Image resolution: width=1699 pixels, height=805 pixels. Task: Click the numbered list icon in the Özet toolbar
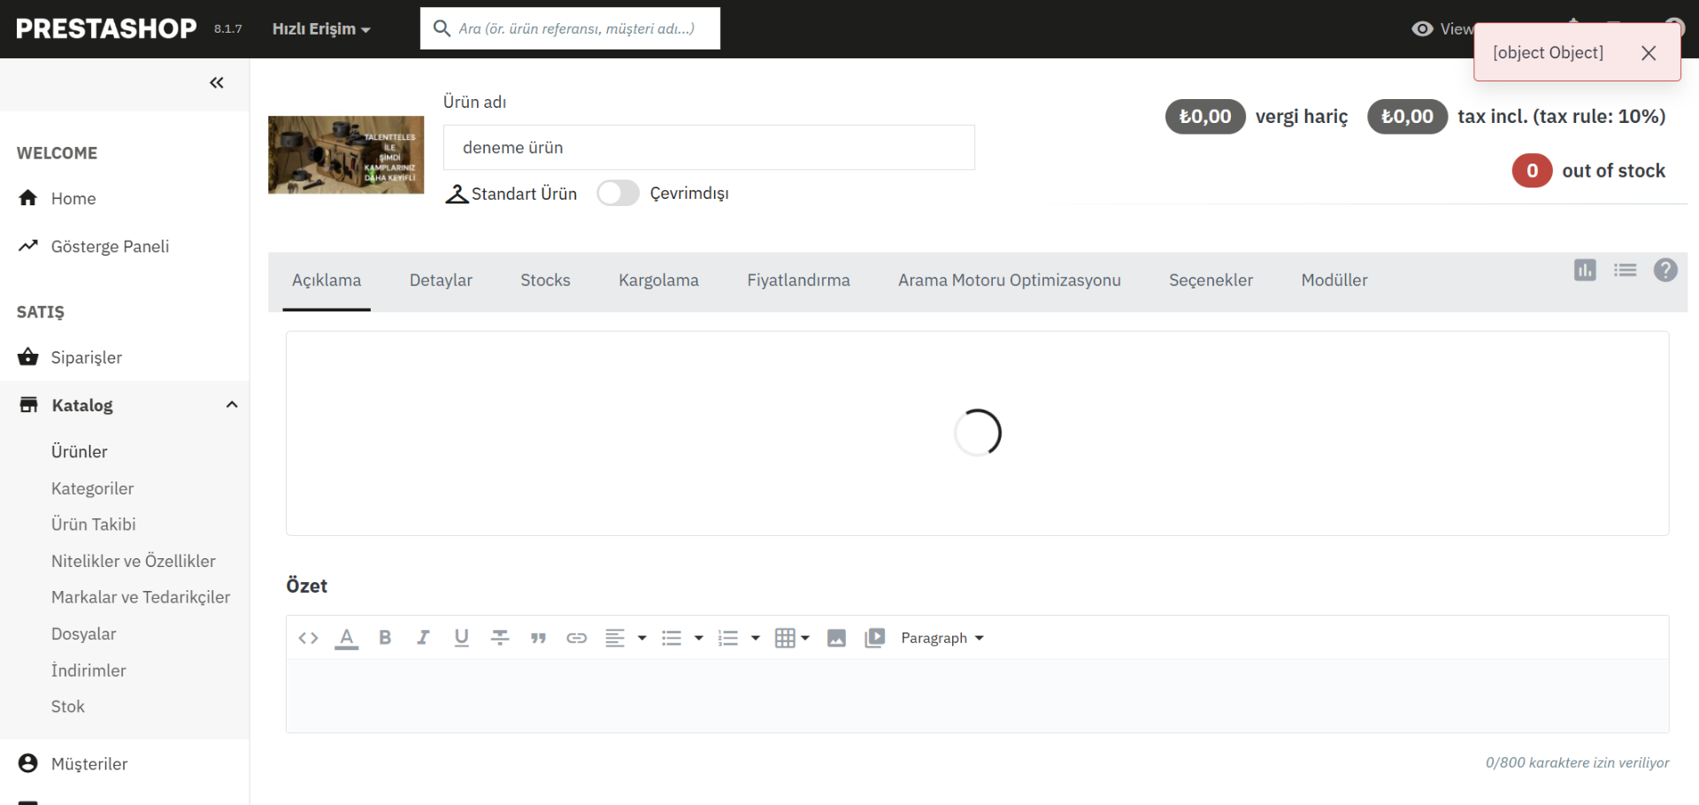[x=728, y=638]
